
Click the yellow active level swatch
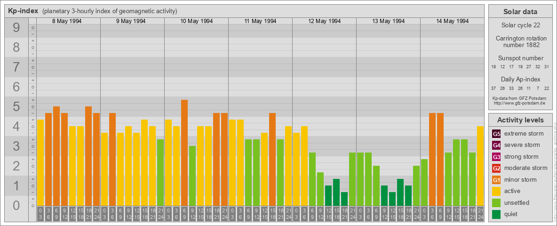(x=496, y=191)
